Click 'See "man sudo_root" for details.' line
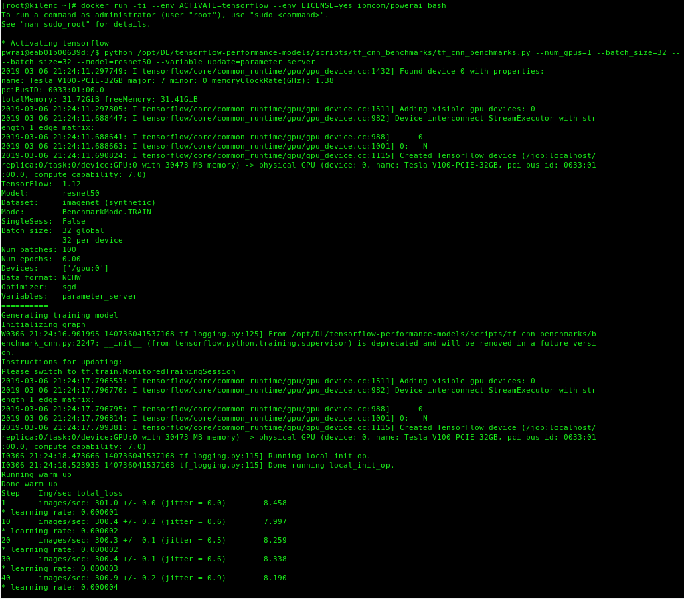The image size is (684, 599). click(x=76, y=24)
